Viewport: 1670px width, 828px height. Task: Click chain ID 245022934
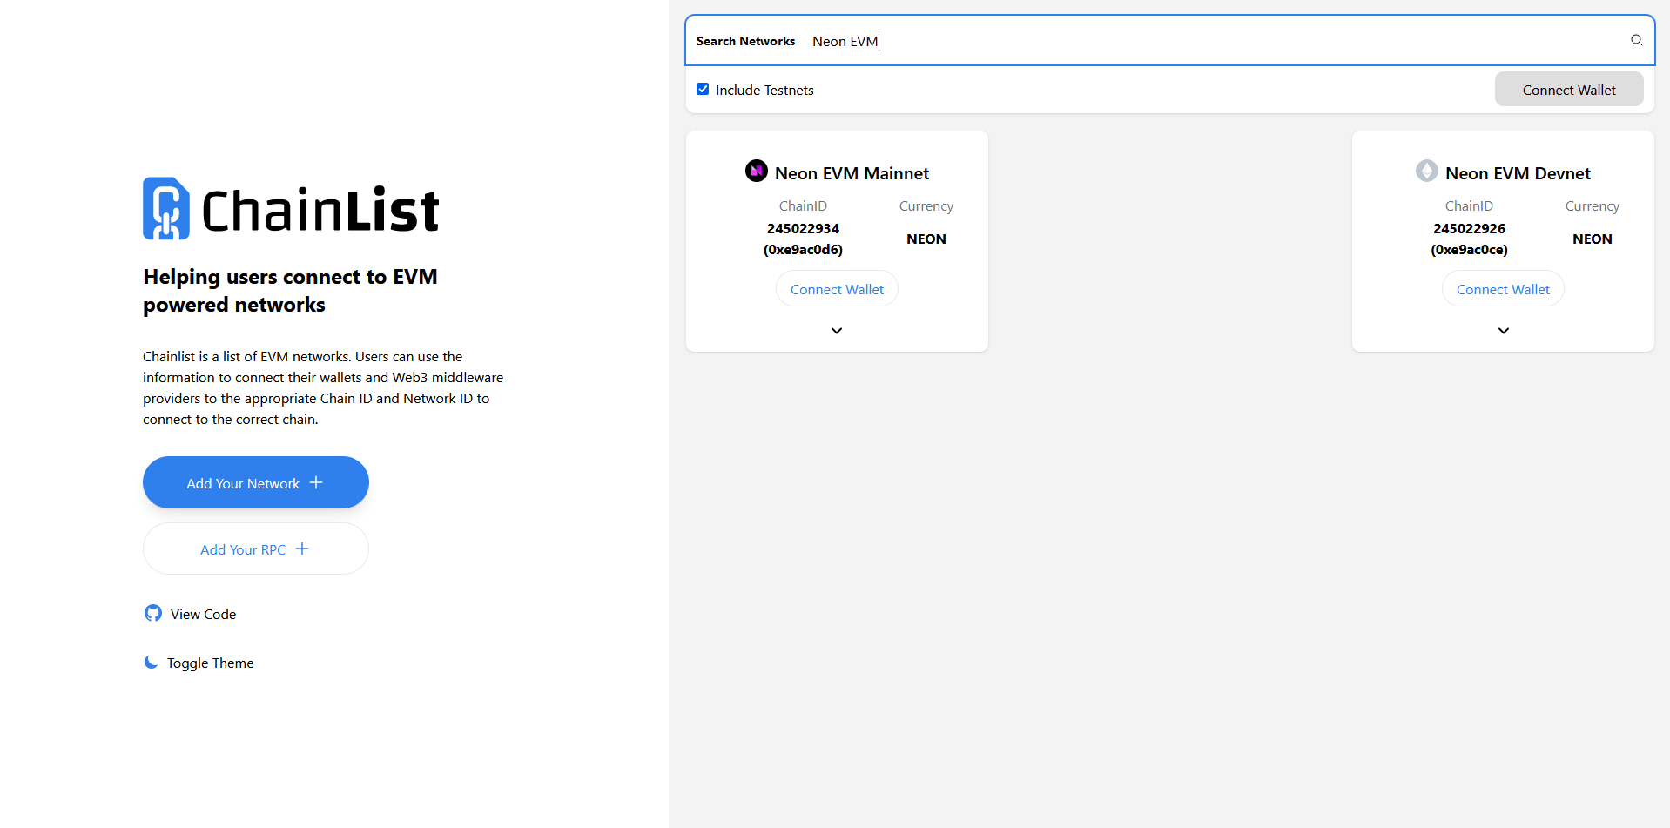tap(803, 228)
